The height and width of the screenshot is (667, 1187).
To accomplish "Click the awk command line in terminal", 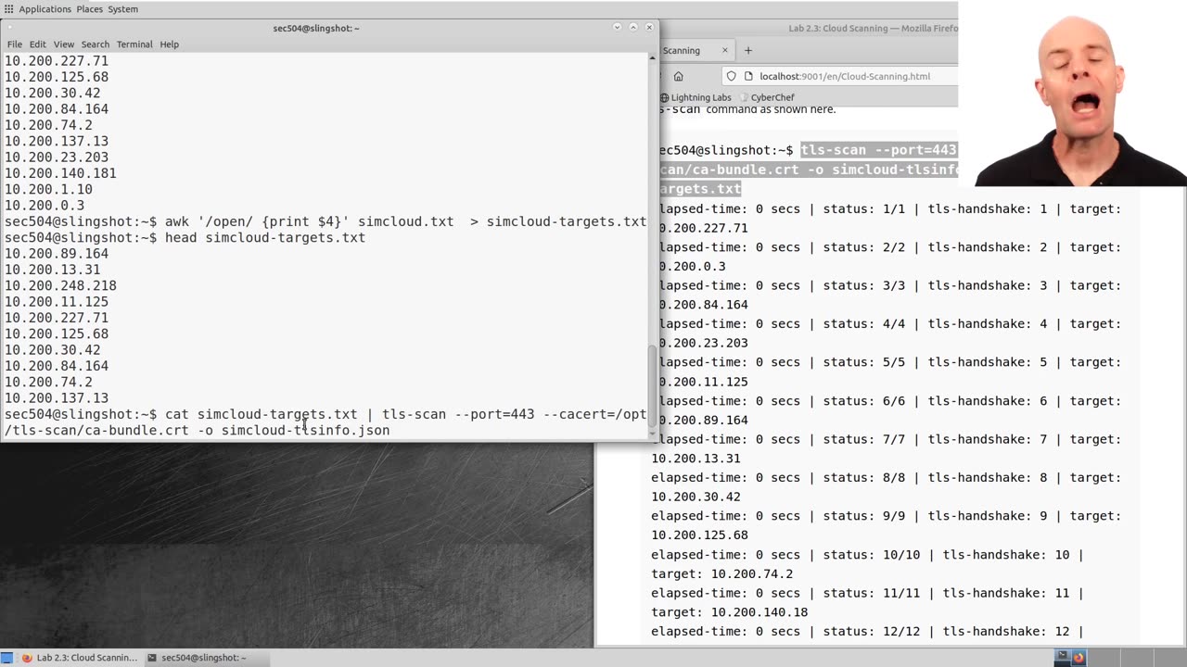I will click(325, 221).
